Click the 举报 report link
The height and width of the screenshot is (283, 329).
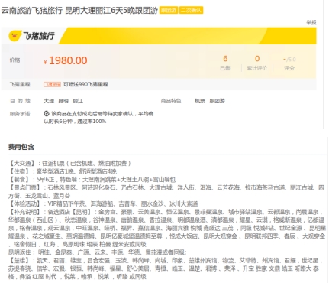tap(311, 22)
